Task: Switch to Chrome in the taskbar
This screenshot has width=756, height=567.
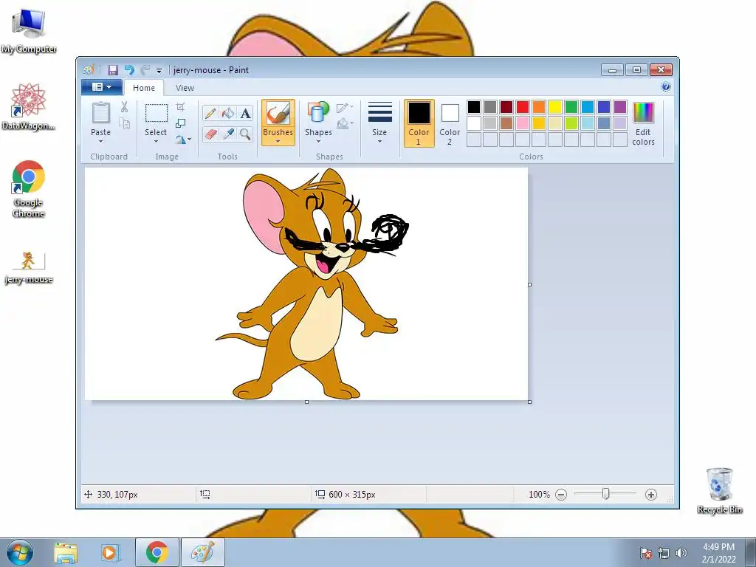Action: coord(157,552)
